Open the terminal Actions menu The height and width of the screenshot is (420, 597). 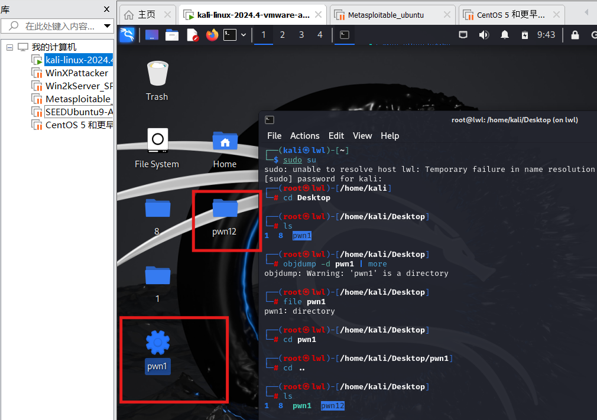304,136
